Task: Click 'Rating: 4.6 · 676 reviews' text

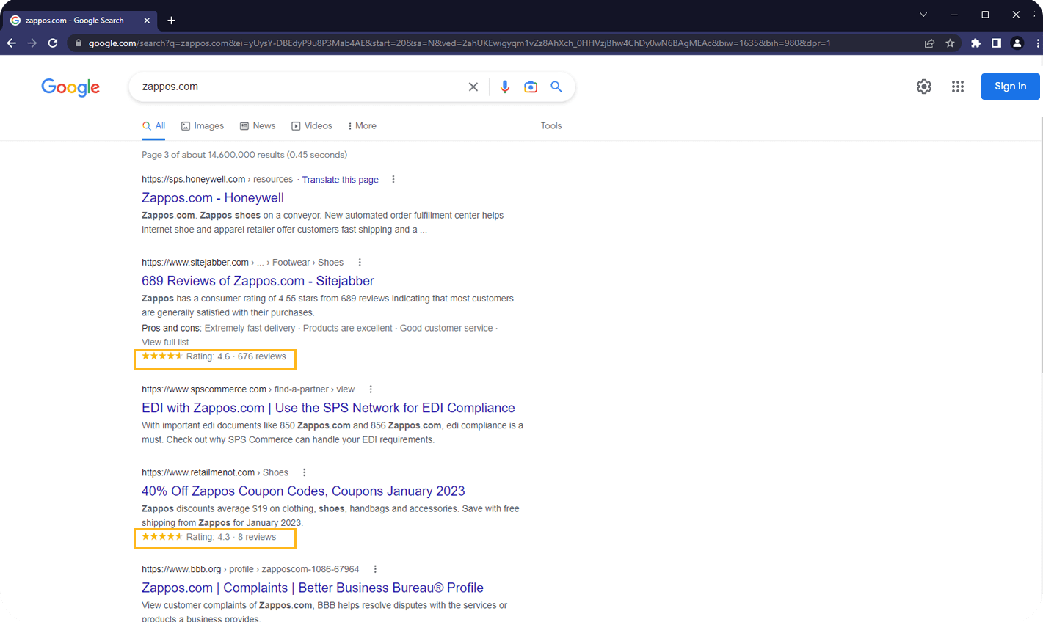Action: coord(236,357)
